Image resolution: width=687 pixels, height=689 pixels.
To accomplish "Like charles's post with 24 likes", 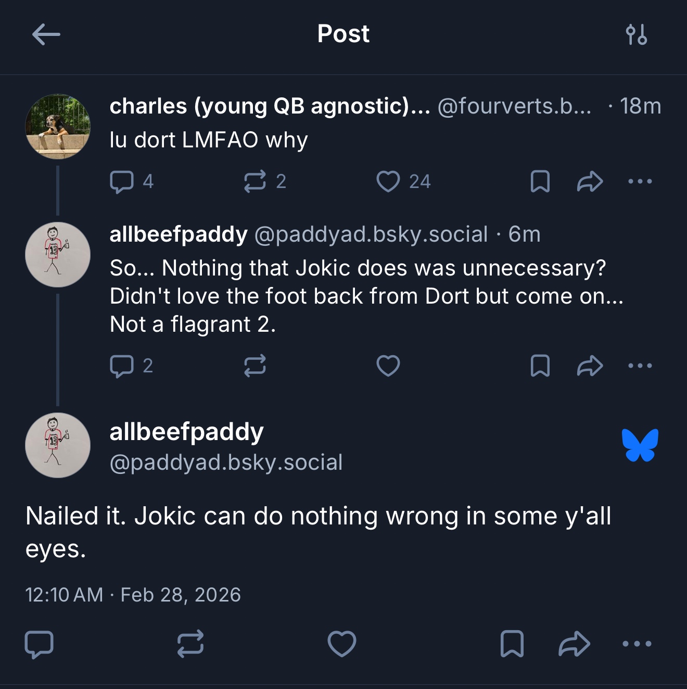I will [x=388, y=182].
